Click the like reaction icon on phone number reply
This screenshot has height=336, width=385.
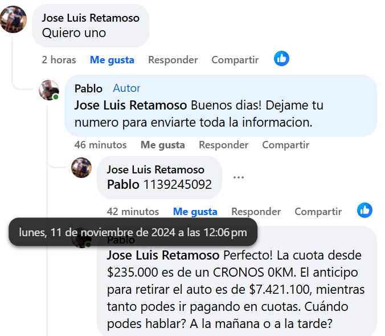(x=364, y=210)
